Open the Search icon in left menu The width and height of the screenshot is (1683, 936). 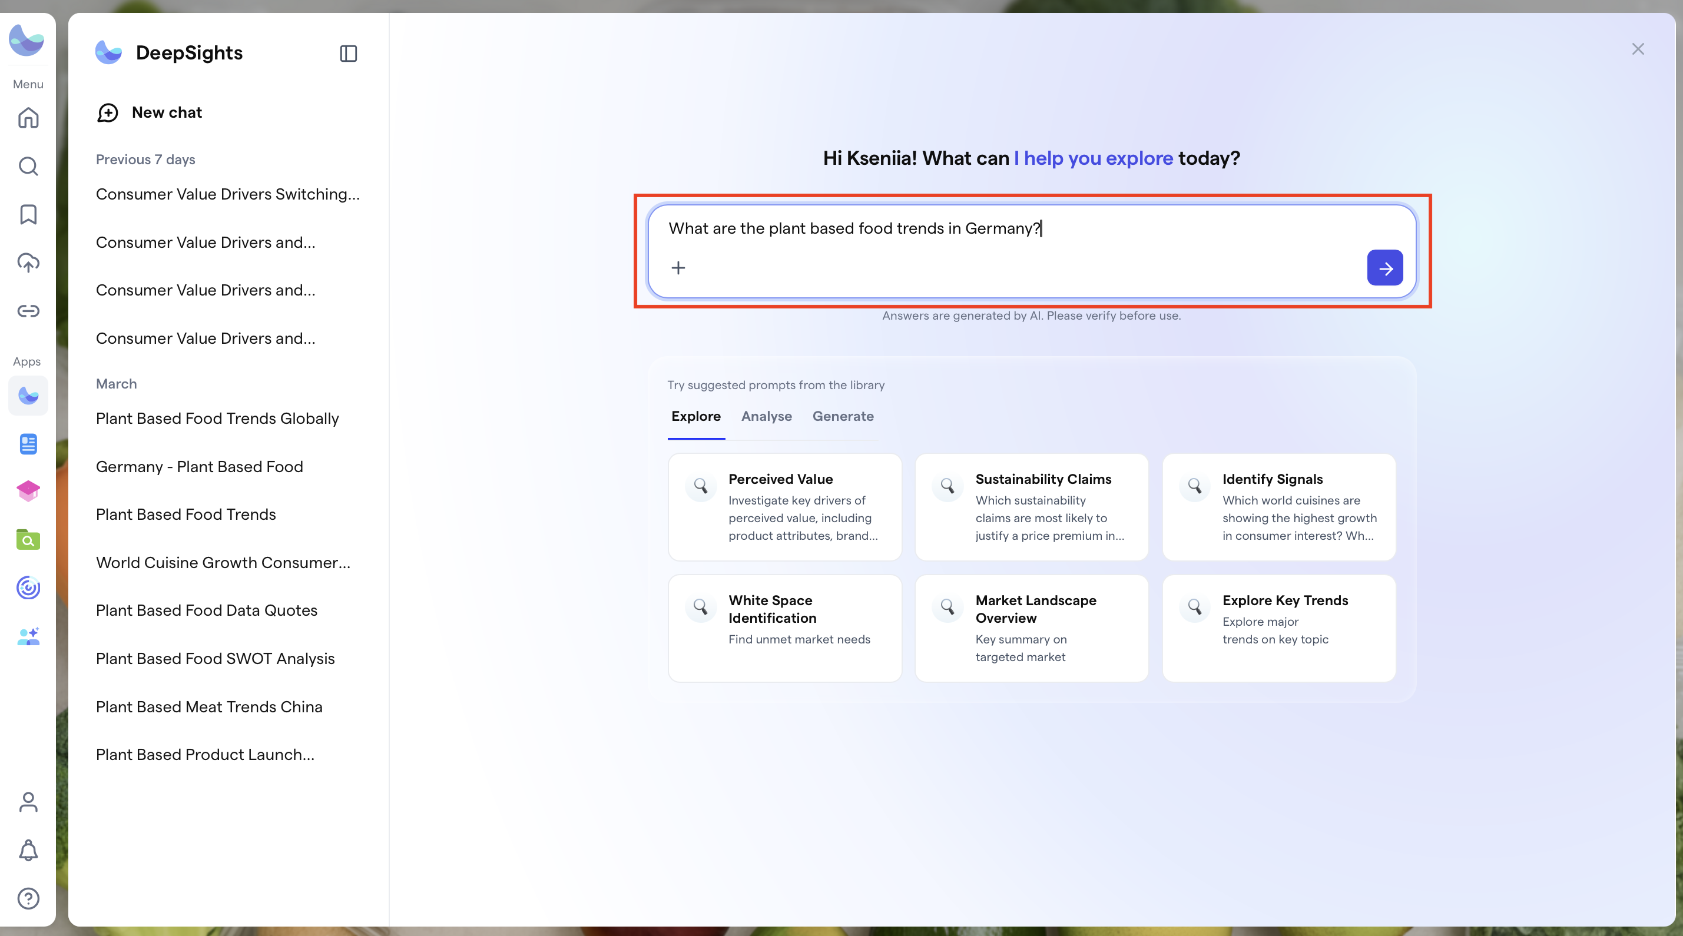pos(28,166)
